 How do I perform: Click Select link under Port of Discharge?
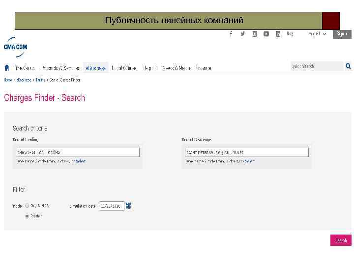click(250, 161)
